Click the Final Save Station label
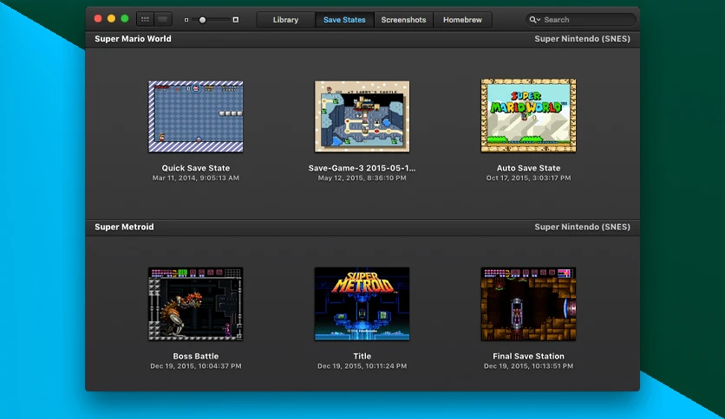 pyautogui.click(x=528, y=357)
